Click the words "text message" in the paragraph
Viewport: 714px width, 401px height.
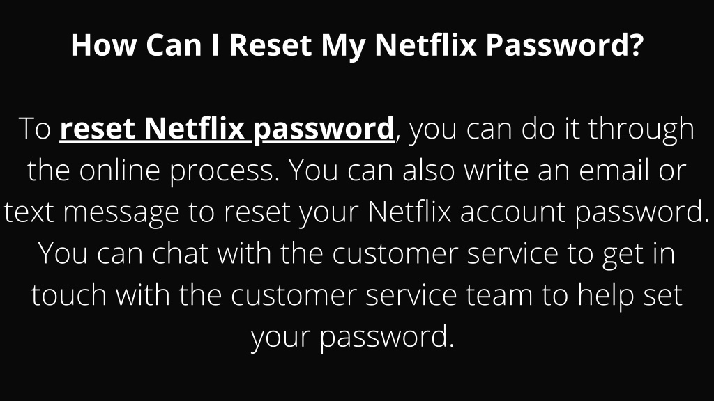tap(91, 213)
